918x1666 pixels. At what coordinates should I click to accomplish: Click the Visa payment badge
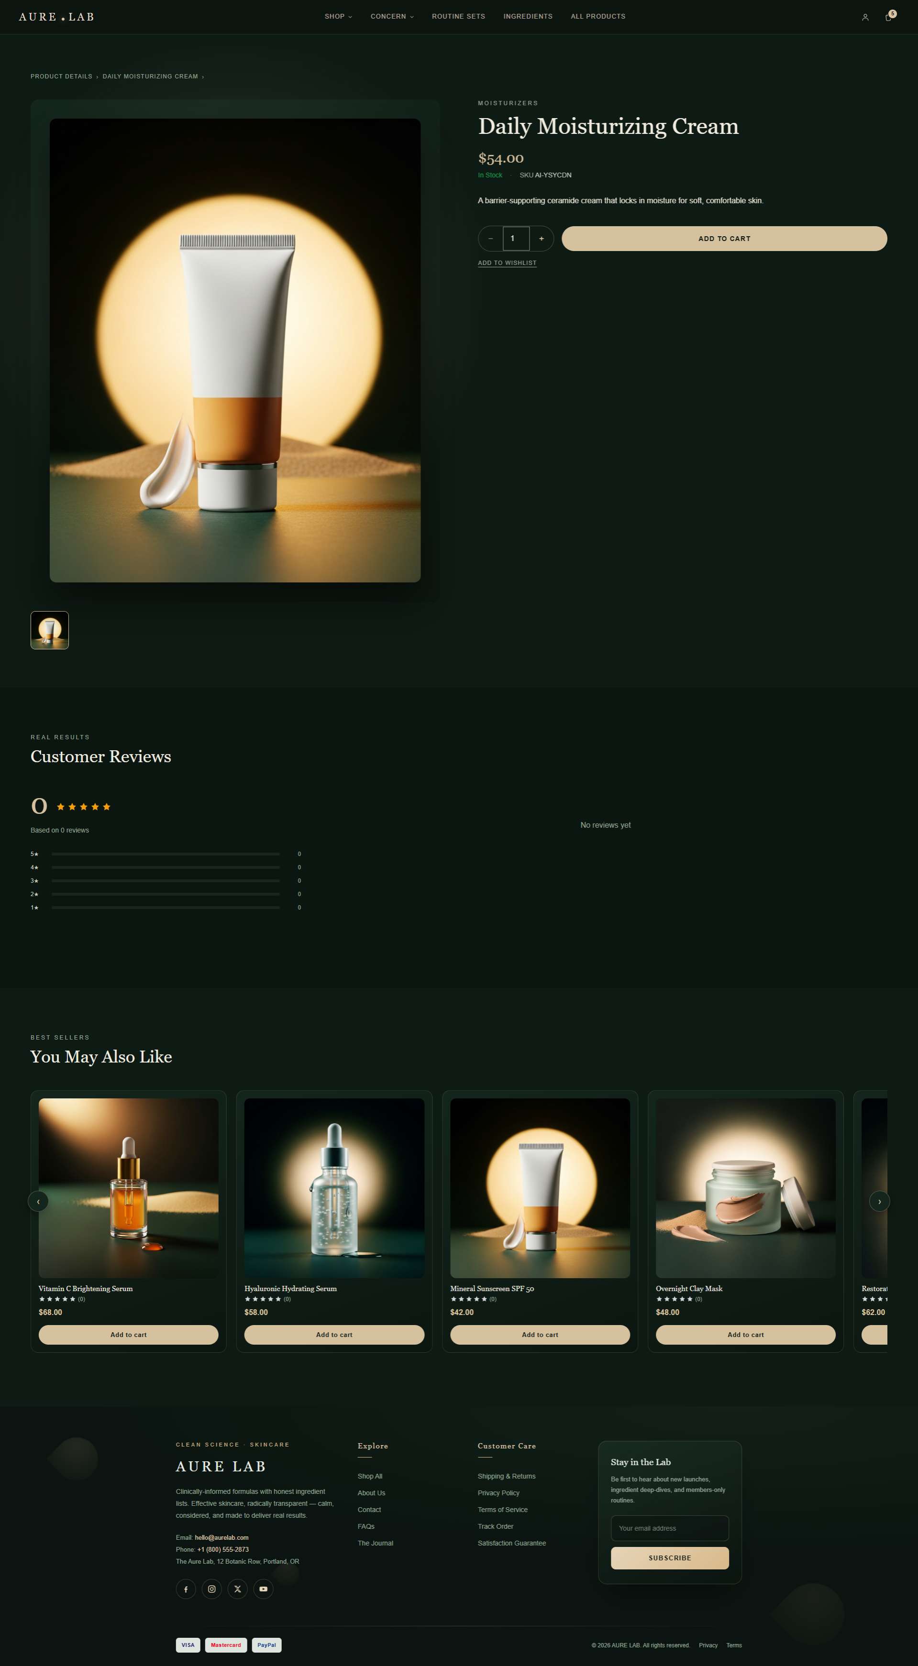[188, 1644]
